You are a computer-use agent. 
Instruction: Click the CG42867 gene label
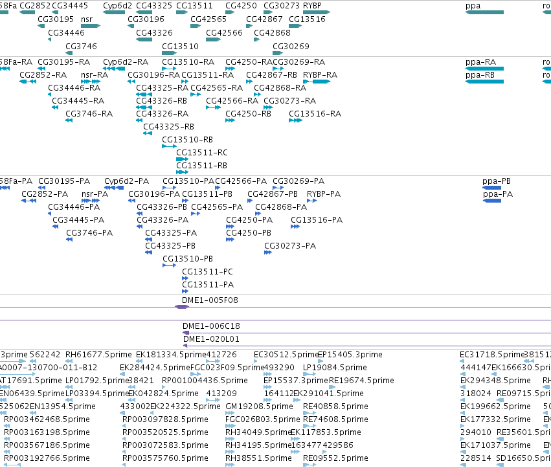pyautogui.click(x=264, y=19)
